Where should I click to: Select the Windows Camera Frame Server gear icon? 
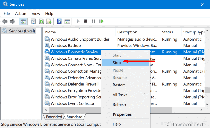tap(47, 58)
